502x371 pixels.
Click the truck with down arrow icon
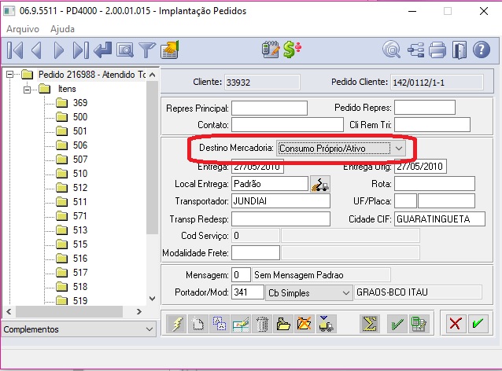(326, 324)
